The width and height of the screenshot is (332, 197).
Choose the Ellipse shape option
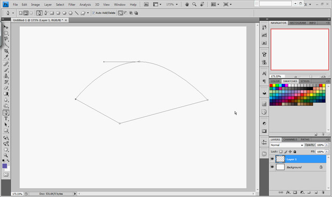click(64, 13)
